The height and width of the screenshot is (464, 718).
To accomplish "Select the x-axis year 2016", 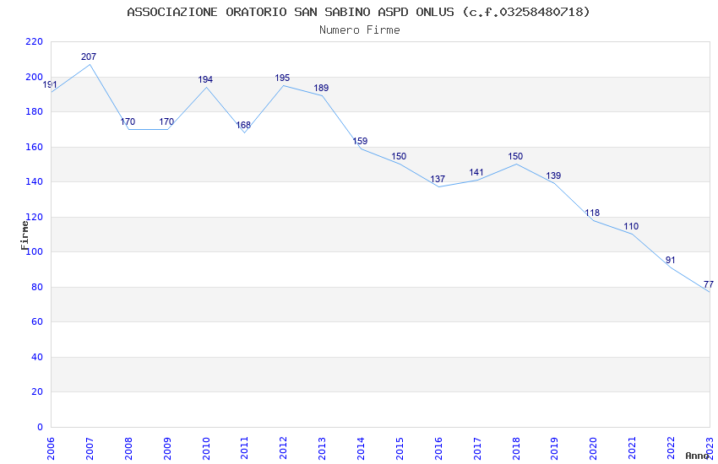I will pos(438,448).
